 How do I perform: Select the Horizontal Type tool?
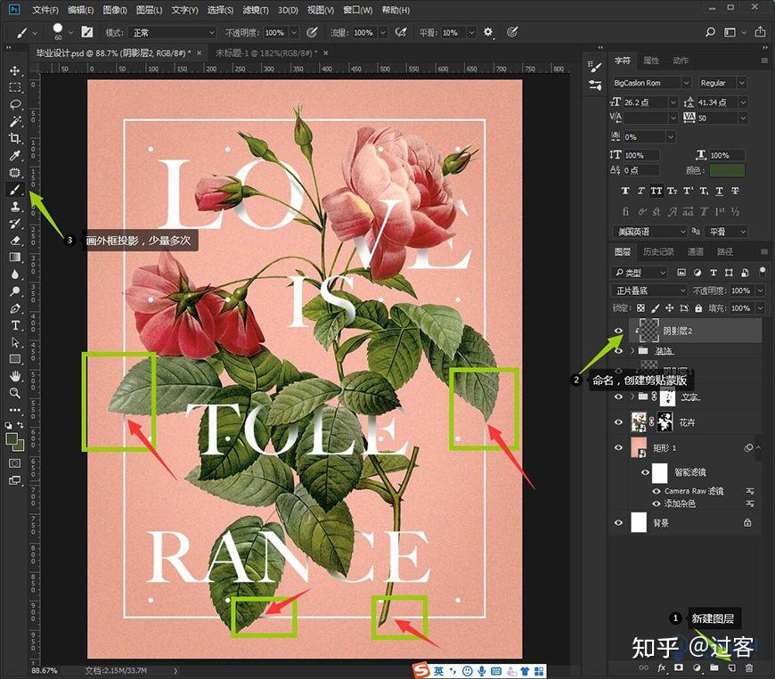click(15, 325)
